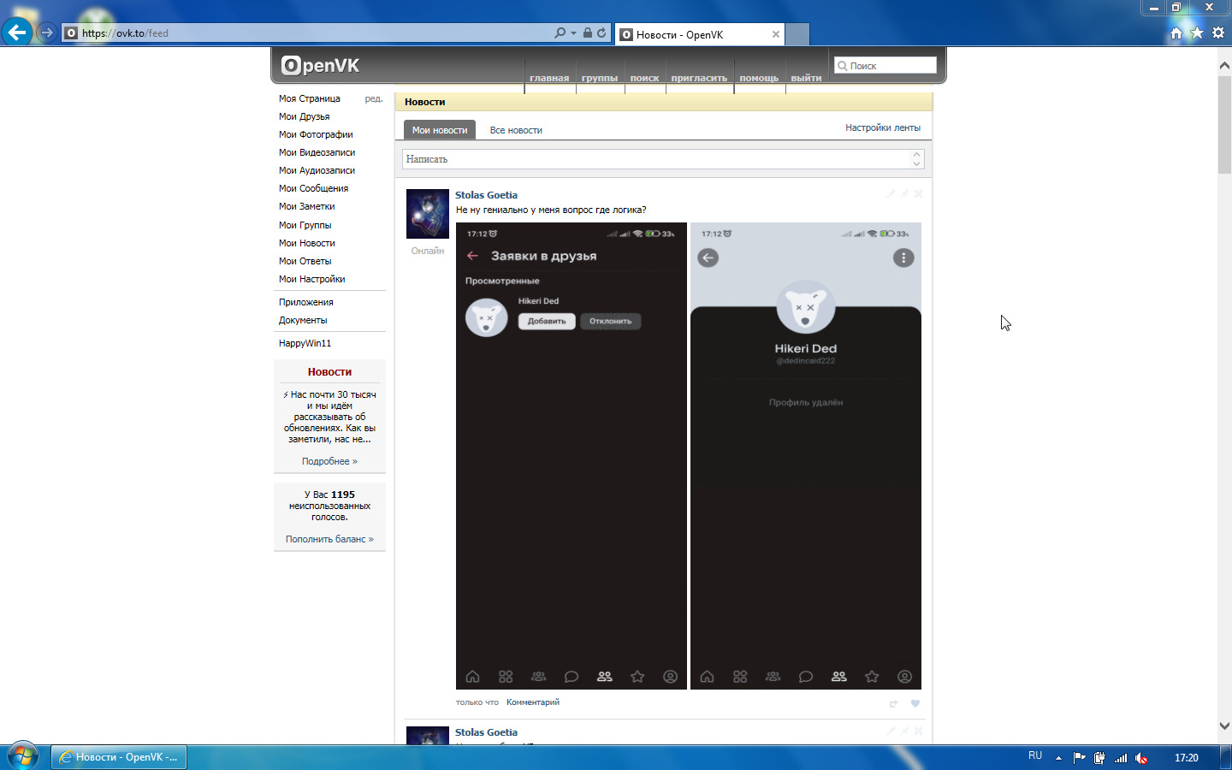Select the Новости - OpenVK browser tab

pyautogui.click(x=700, y=34)
